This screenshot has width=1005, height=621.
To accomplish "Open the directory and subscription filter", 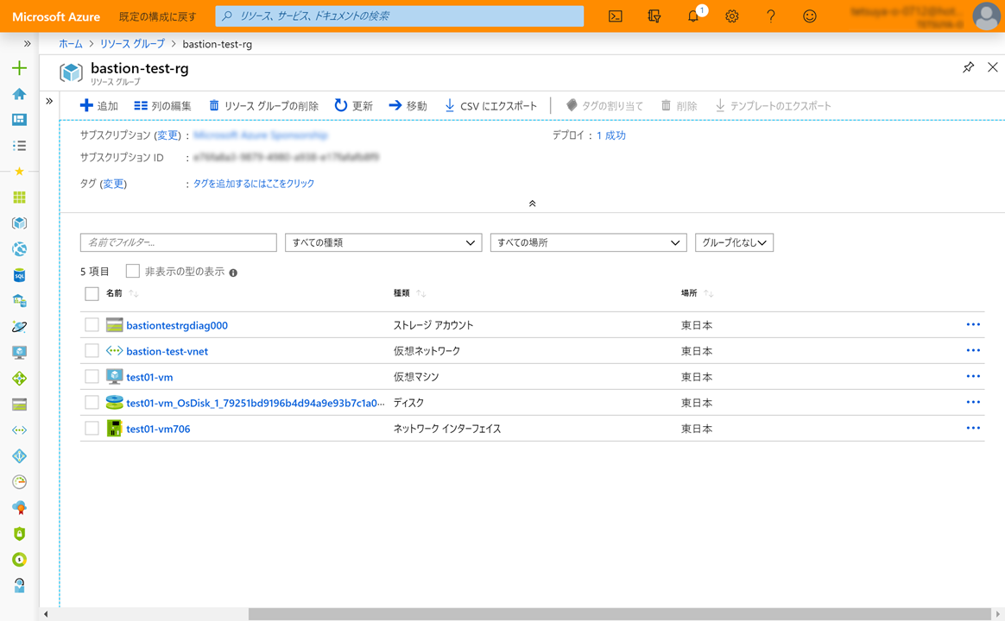I will tap(654, 16).
